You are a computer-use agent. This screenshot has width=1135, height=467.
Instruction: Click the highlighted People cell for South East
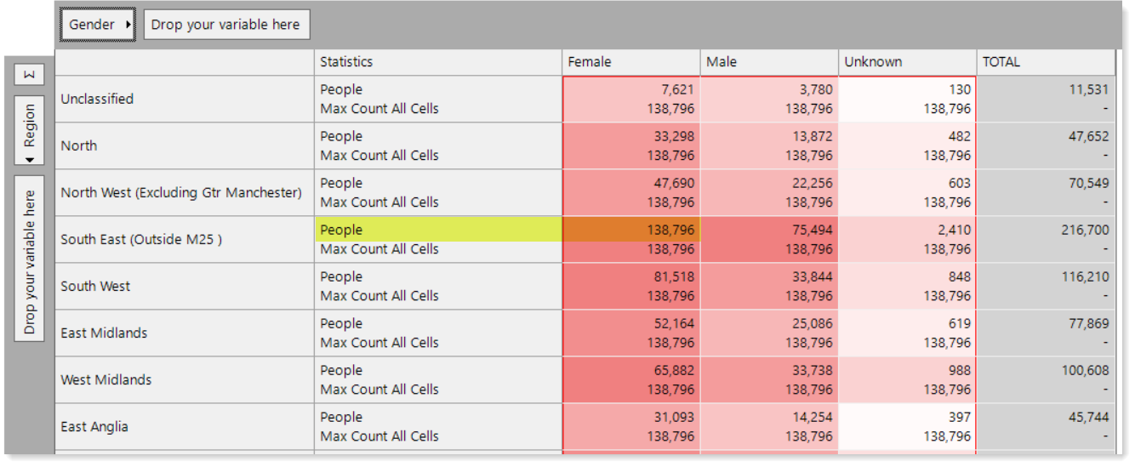438,230
